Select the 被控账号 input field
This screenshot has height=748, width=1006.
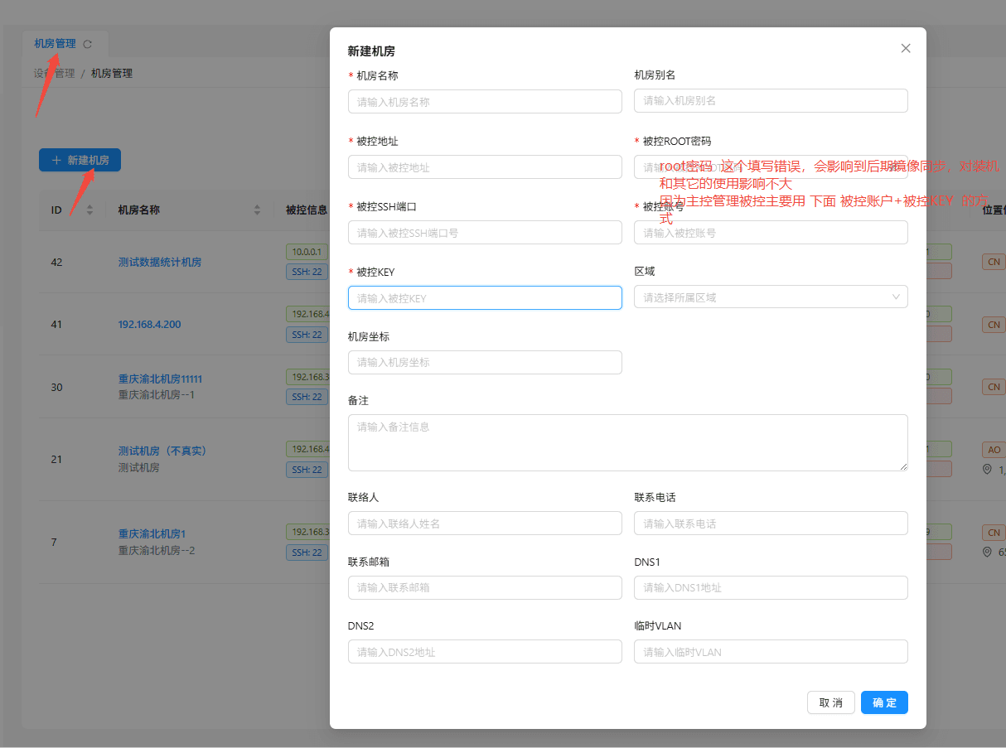pos(771,232)
